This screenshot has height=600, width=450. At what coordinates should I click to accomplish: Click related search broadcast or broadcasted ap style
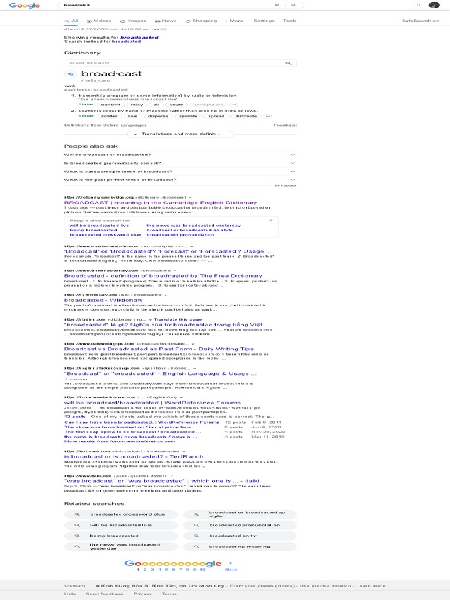point(240,514)
